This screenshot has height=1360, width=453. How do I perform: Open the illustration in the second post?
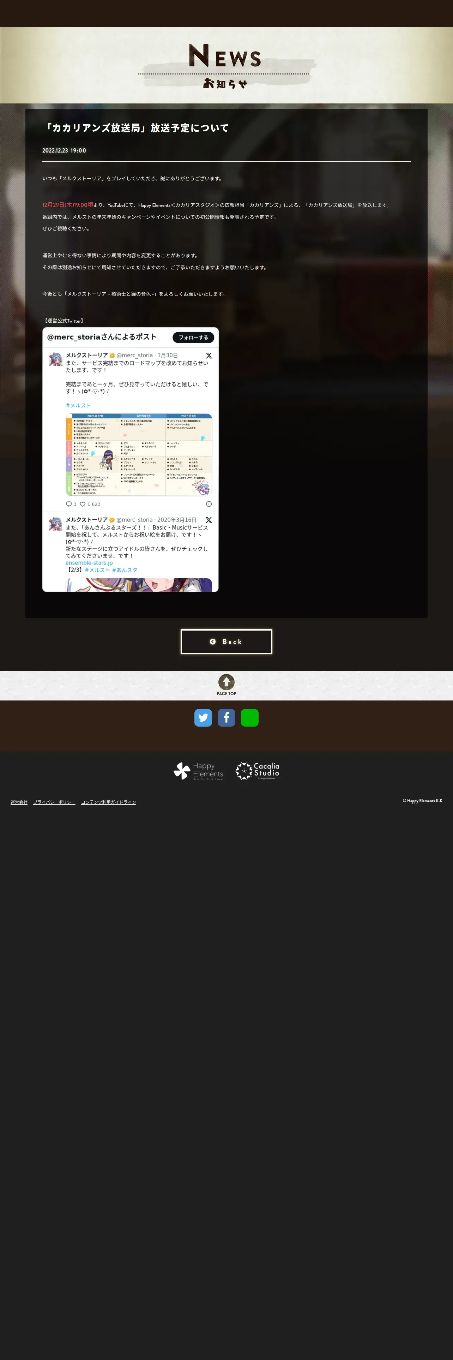tap(139, 585)
